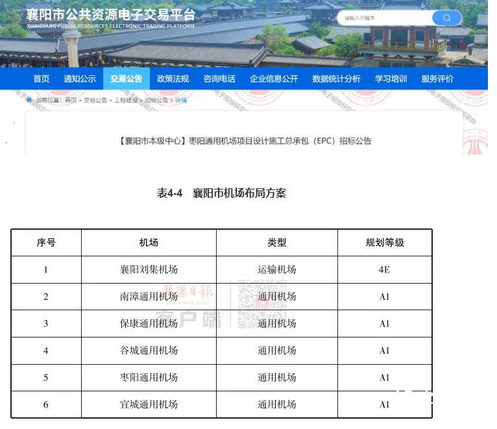The width and height of the screenshot is (497, 429).
Task: Click the 4E grade cell
Action: click(385, 269)
